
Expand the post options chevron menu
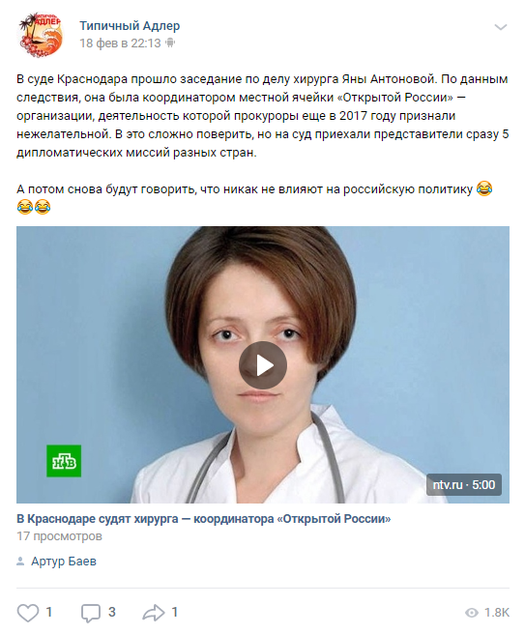coord(501,27)
